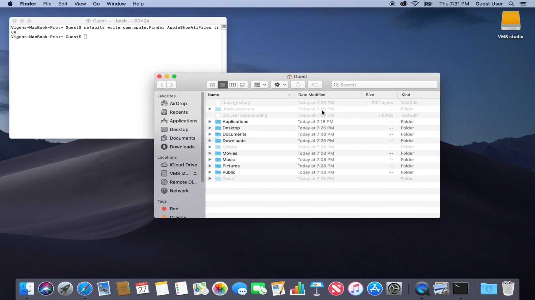Expand the Library folder row
The height and width of the screenshot is (300, 535).
(x=210, y=147)
